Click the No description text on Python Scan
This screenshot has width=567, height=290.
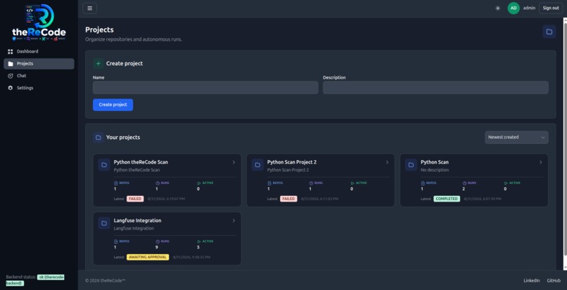pyautogui.click(x=434, y=170)
